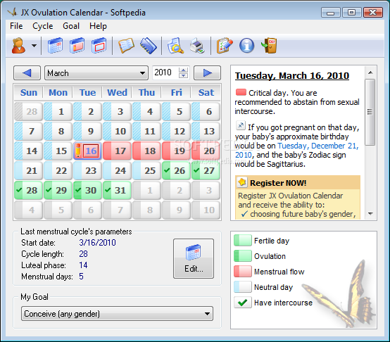Click the Sat column header

tap(206, 92)
